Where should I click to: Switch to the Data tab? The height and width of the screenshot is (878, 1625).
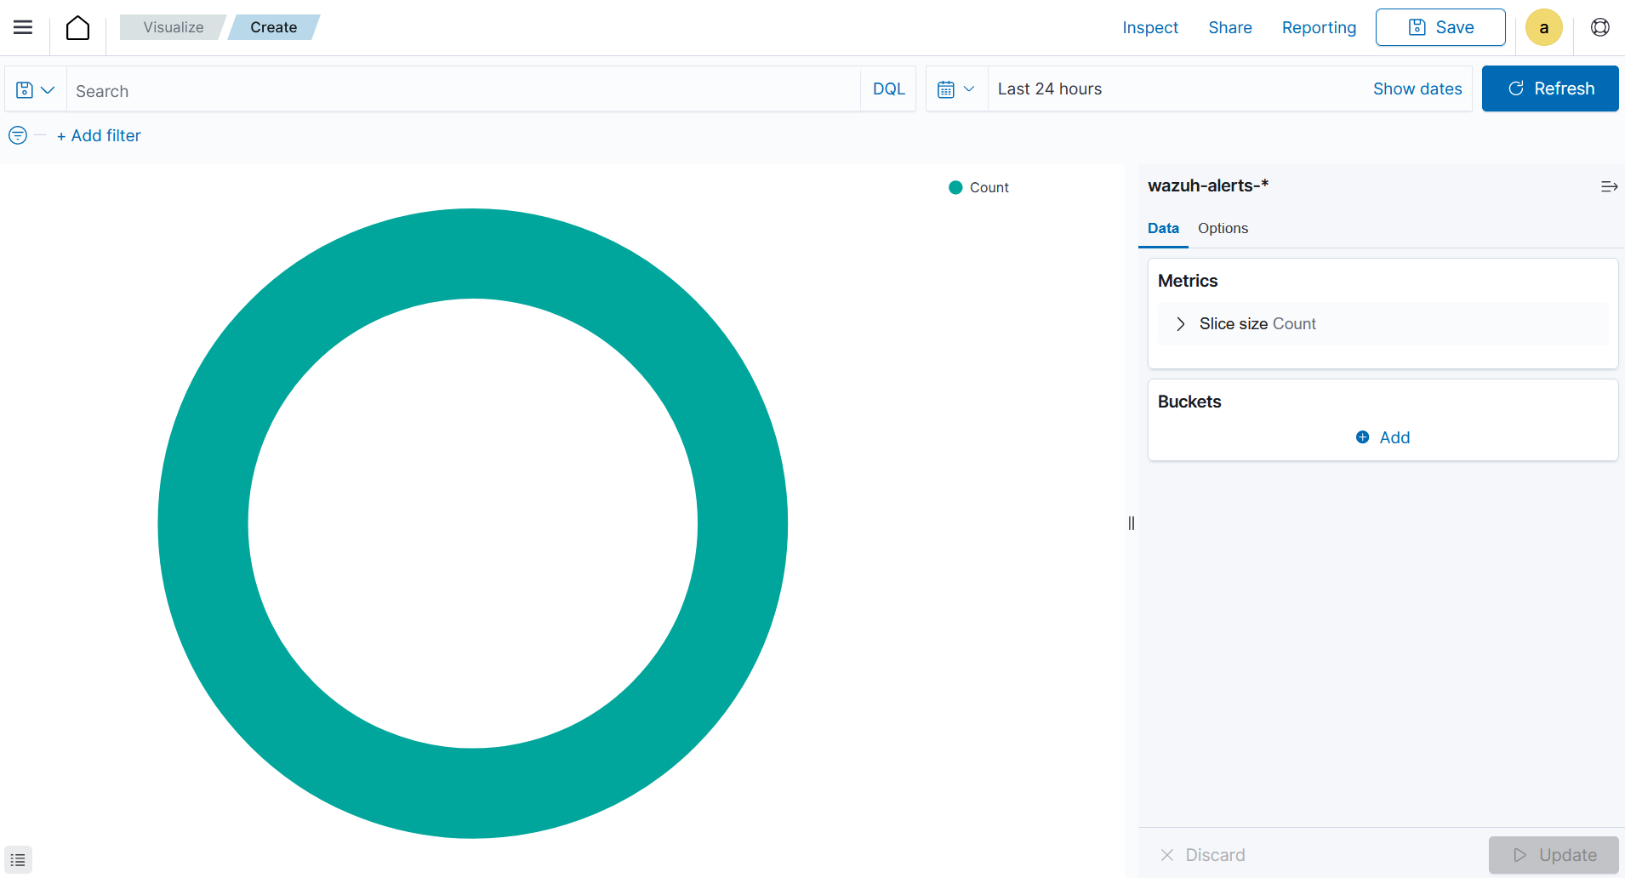tap(1163, 228)
